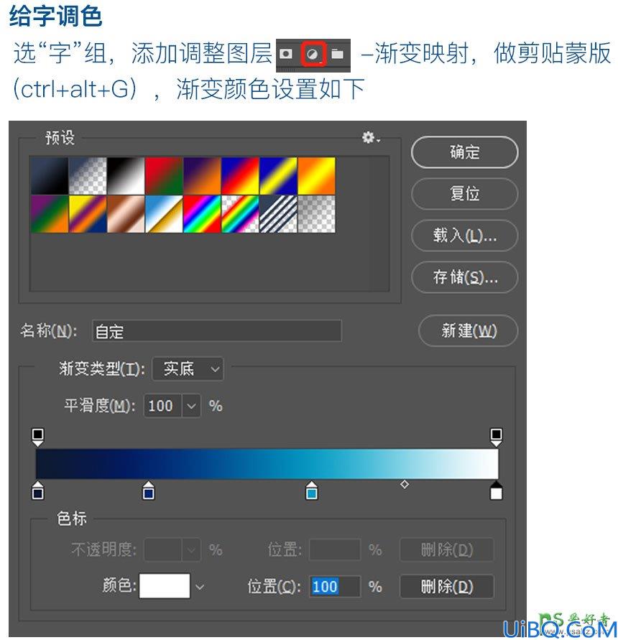
Task: Select the violet green orange gradient preset
Action: click(x=50, y=214)
